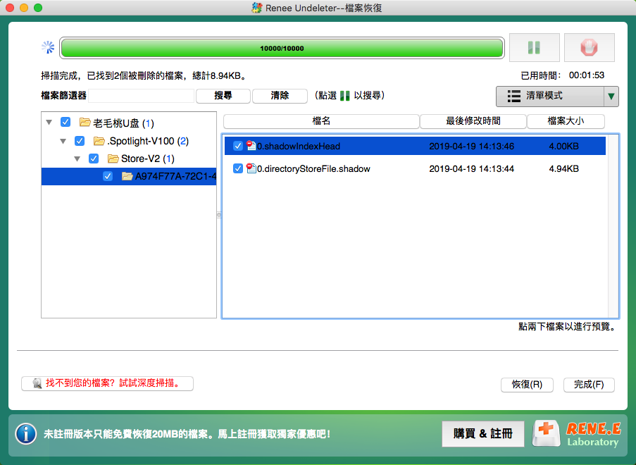This screenshot has width=636, height=465.
Task: Click the 清單模式 view button
Action: click(550, 97)
